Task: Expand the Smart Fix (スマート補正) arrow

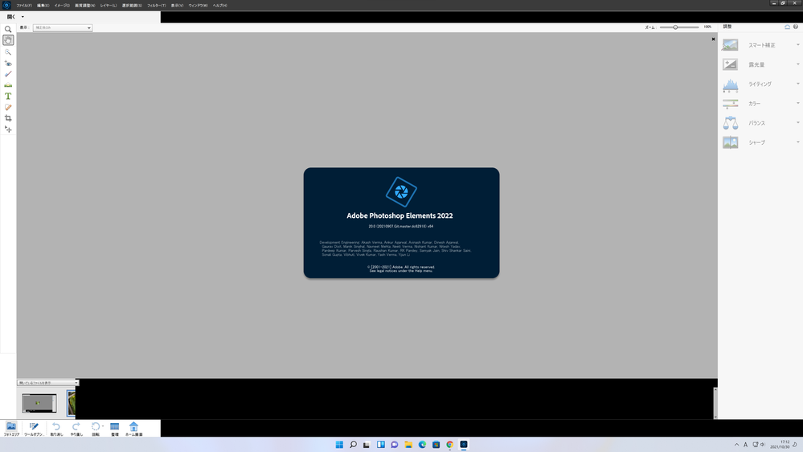Action: pos(797,45)
